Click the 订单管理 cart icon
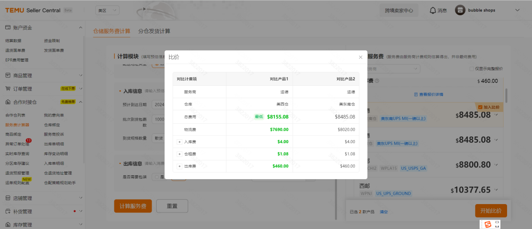Image resolution: width=532 pixels, height=229 pixels. tap(8, 89)
